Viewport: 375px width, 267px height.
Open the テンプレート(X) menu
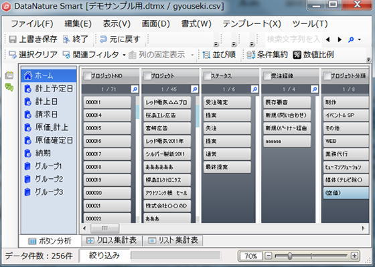click(252, 24)
